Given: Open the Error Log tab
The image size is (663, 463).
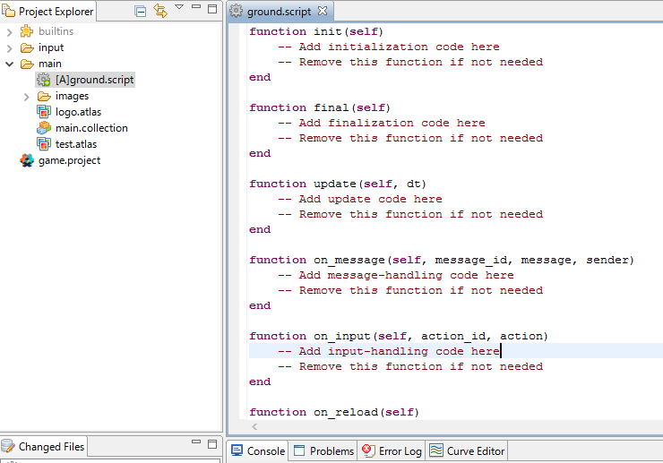Looking at the screenshot, I should 392,451.
